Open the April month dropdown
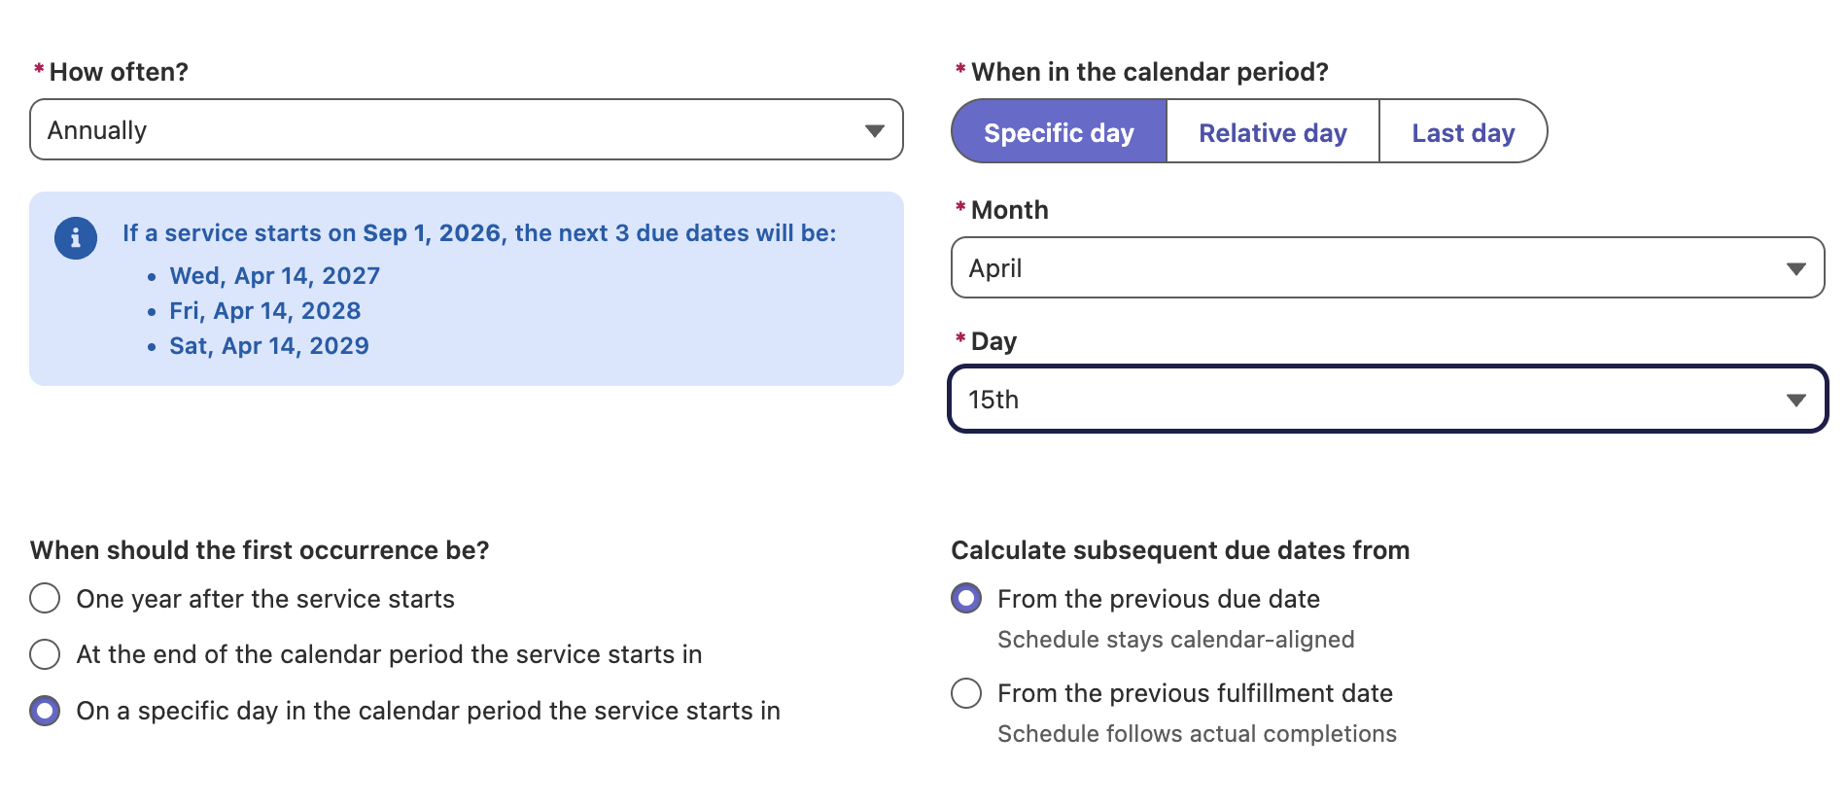 tap(1387, 267)
